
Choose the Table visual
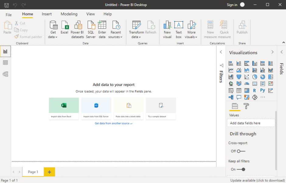coord(239,90)
